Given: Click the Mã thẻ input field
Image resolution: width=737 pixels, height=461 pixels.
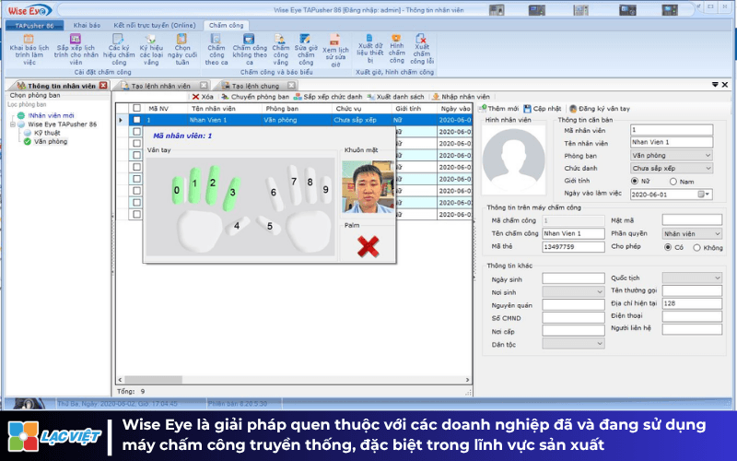Looking at the screenshot, I should click(x=573, y=246).
